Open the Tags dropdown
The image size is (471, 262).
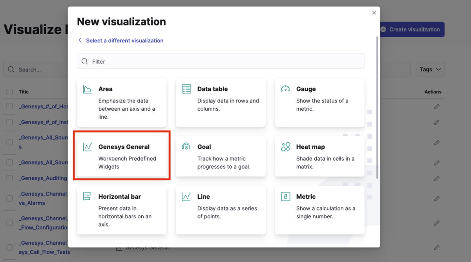tap(430, 69)
